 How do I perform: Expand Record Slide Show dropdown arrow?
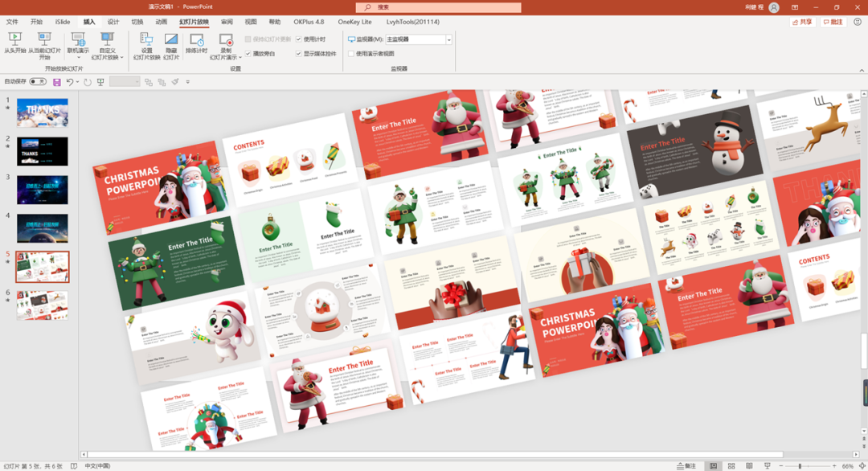(240, 58)
